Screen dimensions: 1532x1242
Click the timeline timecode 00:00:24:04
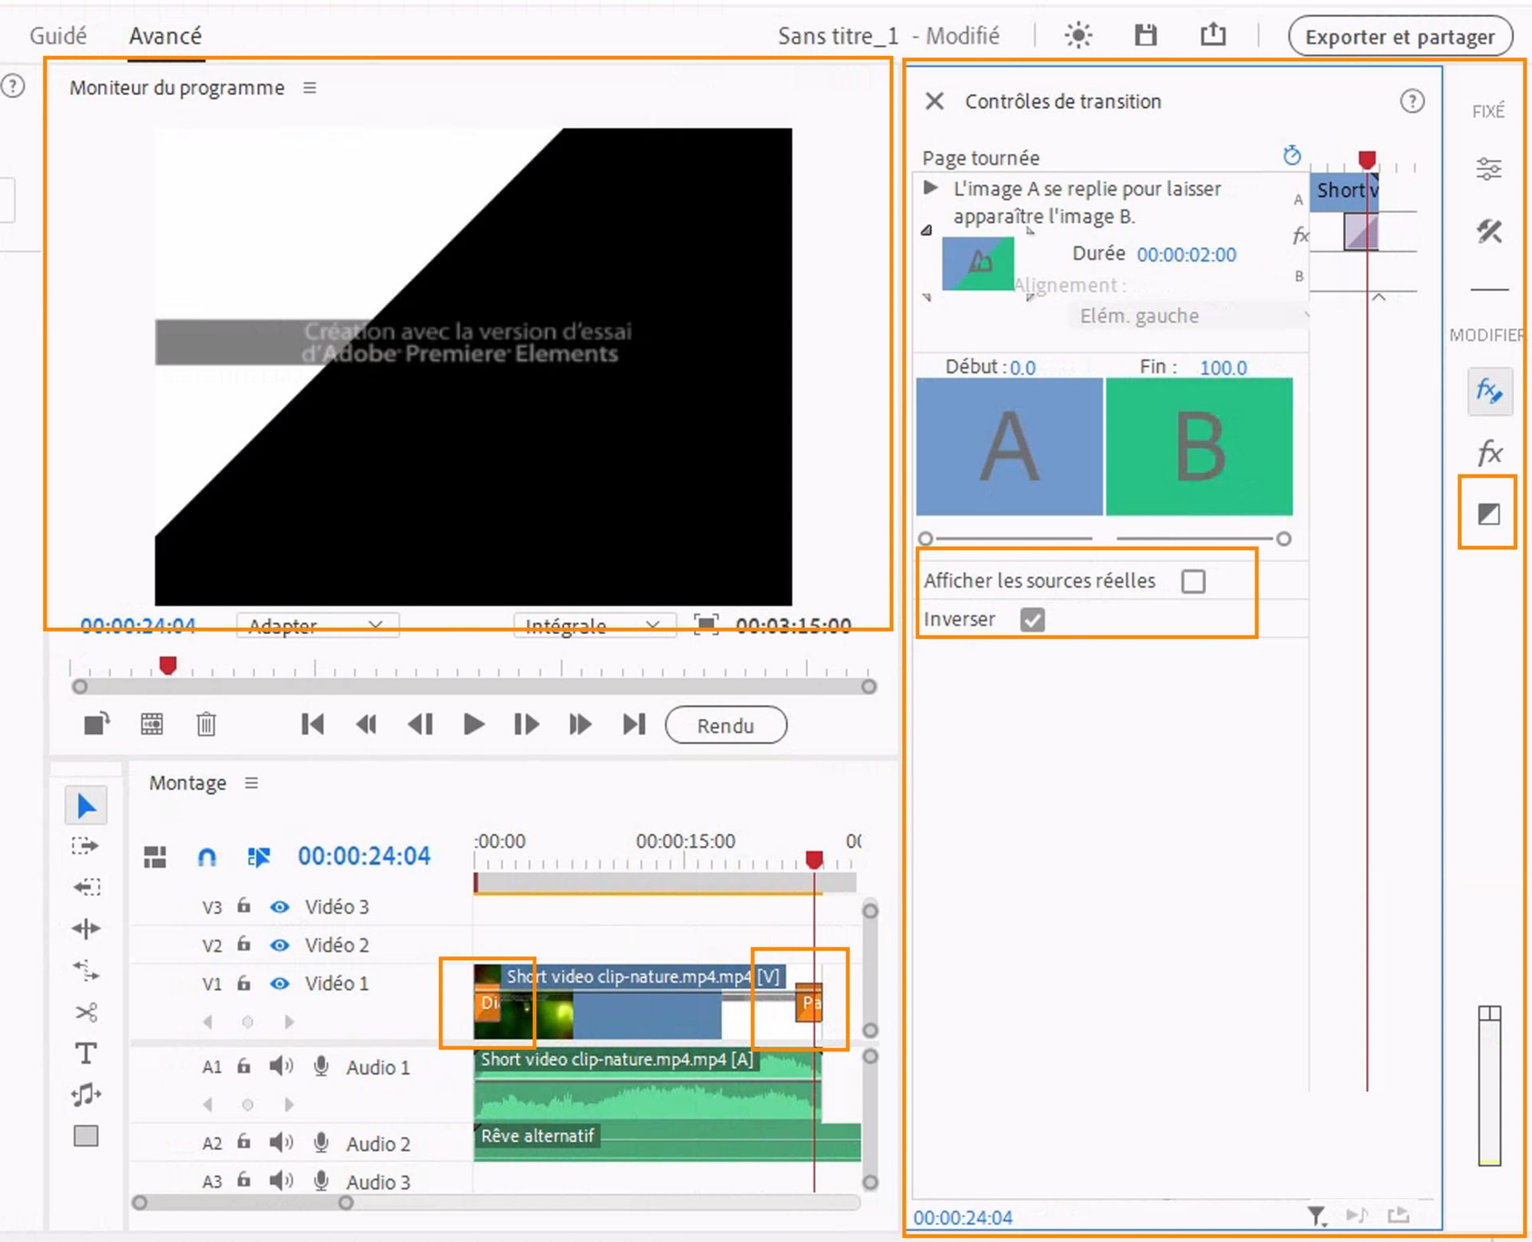click(364, 857)
